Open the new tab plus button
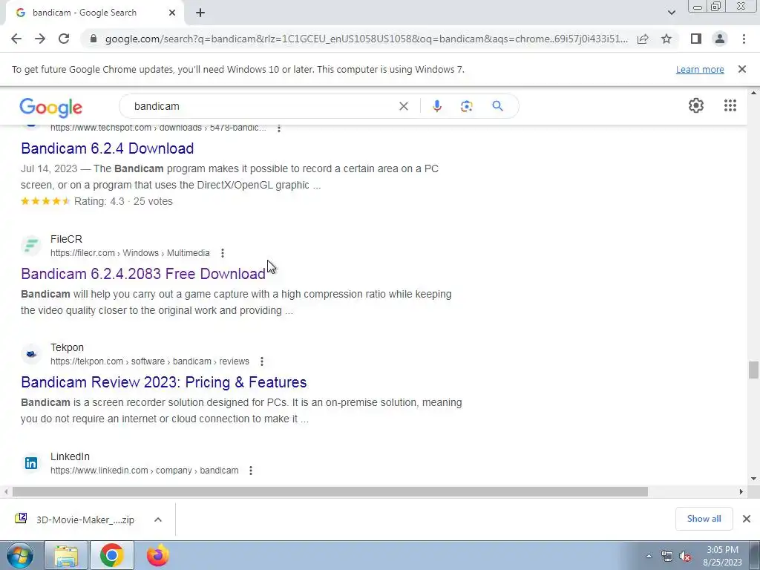Viewport: 760px width, 570px height. click(x=200, y=13)
